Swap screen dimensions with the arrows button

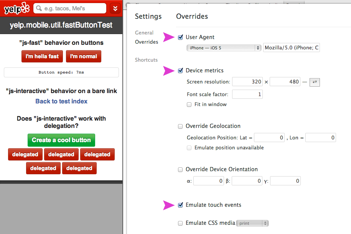(315, 82)
